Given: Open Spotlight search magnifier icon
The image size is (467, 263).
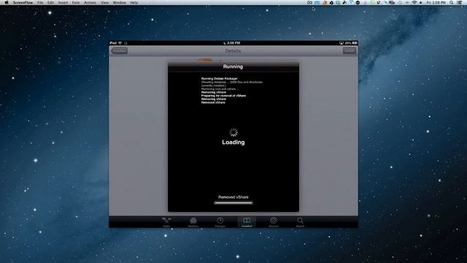Looking at the screenshot, I should [452, 2].
